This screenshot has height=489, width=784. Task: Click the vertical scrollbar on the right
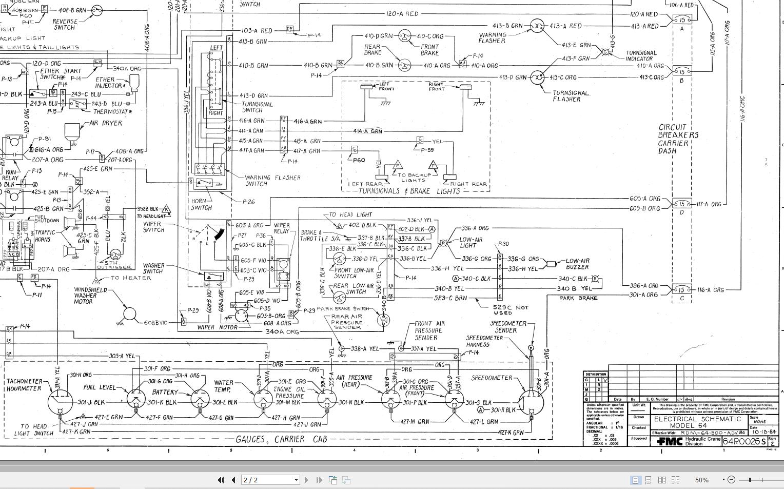tap(781, 231)
